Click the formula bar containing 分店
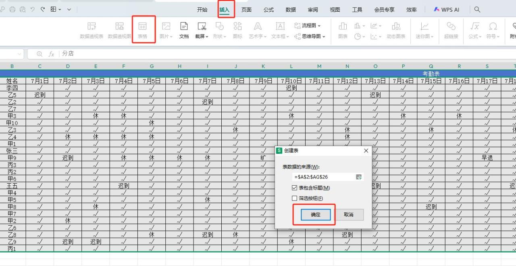 [287, 54]
